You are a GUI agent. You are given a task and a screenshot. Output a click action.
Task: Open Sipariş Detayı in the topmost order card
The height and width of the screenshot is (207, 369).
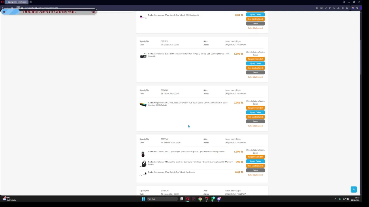[x=255, y=14]
